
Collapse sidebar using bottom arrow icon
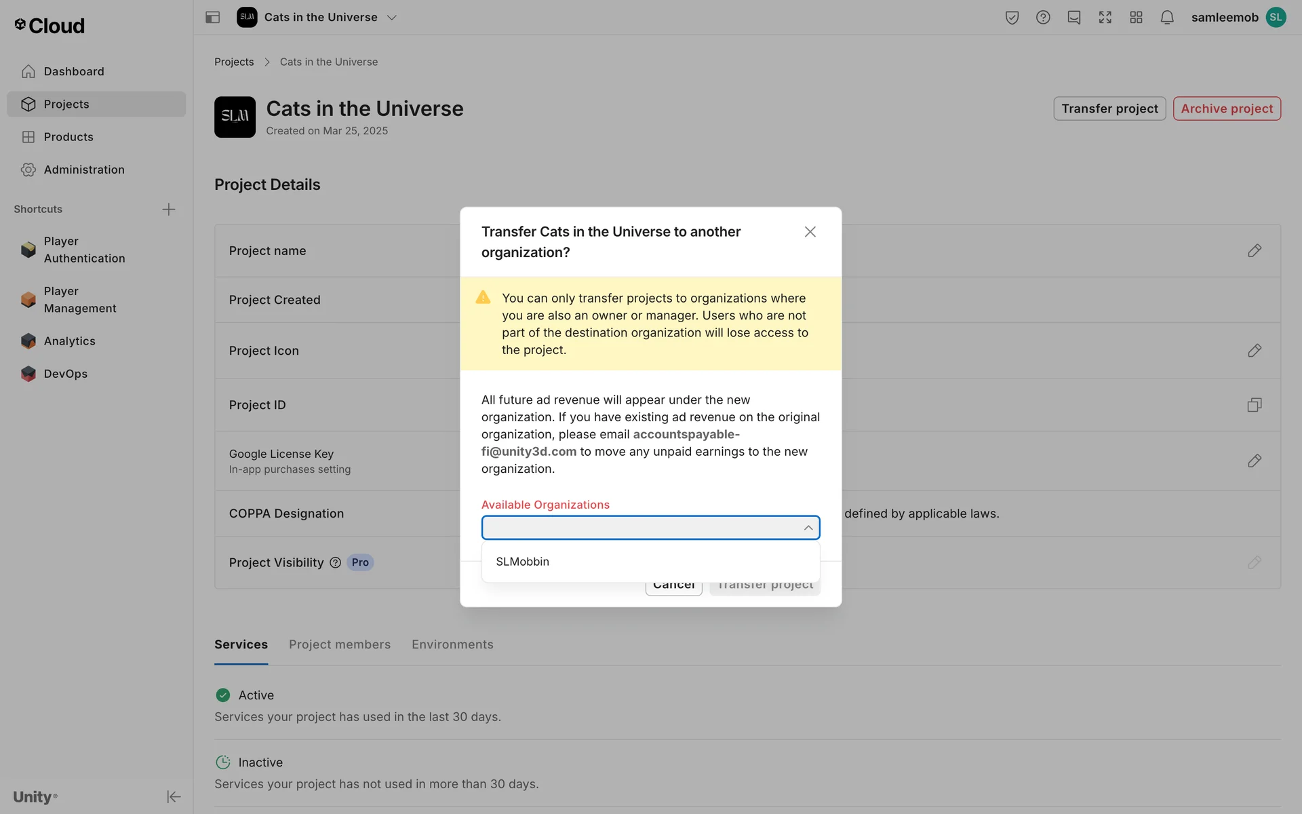[x=174, y=796]
